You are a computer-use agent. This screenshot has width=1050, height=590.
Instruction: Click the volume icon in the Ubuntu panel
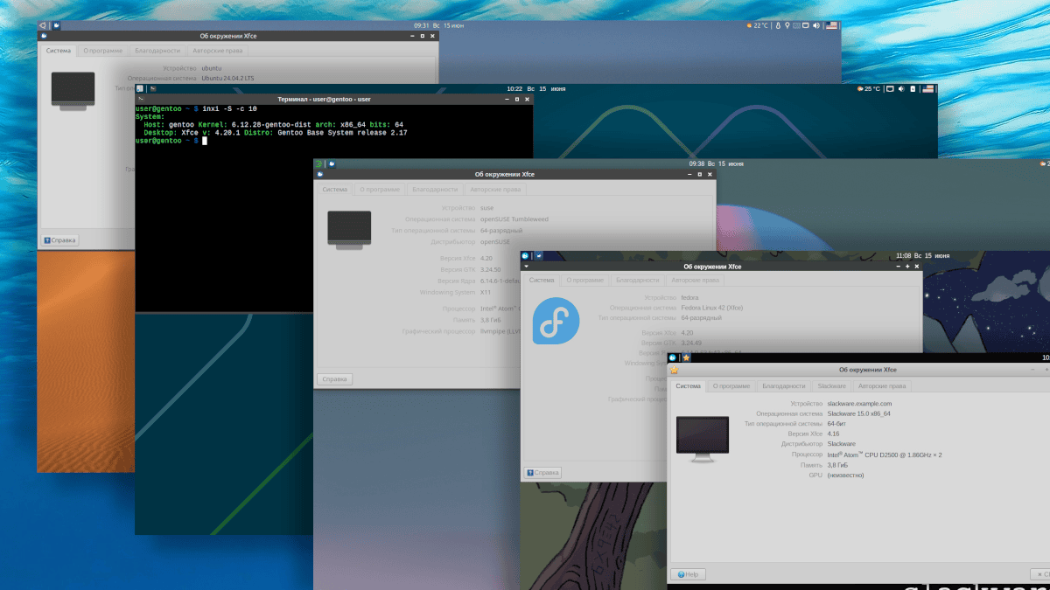pos(815,25)
